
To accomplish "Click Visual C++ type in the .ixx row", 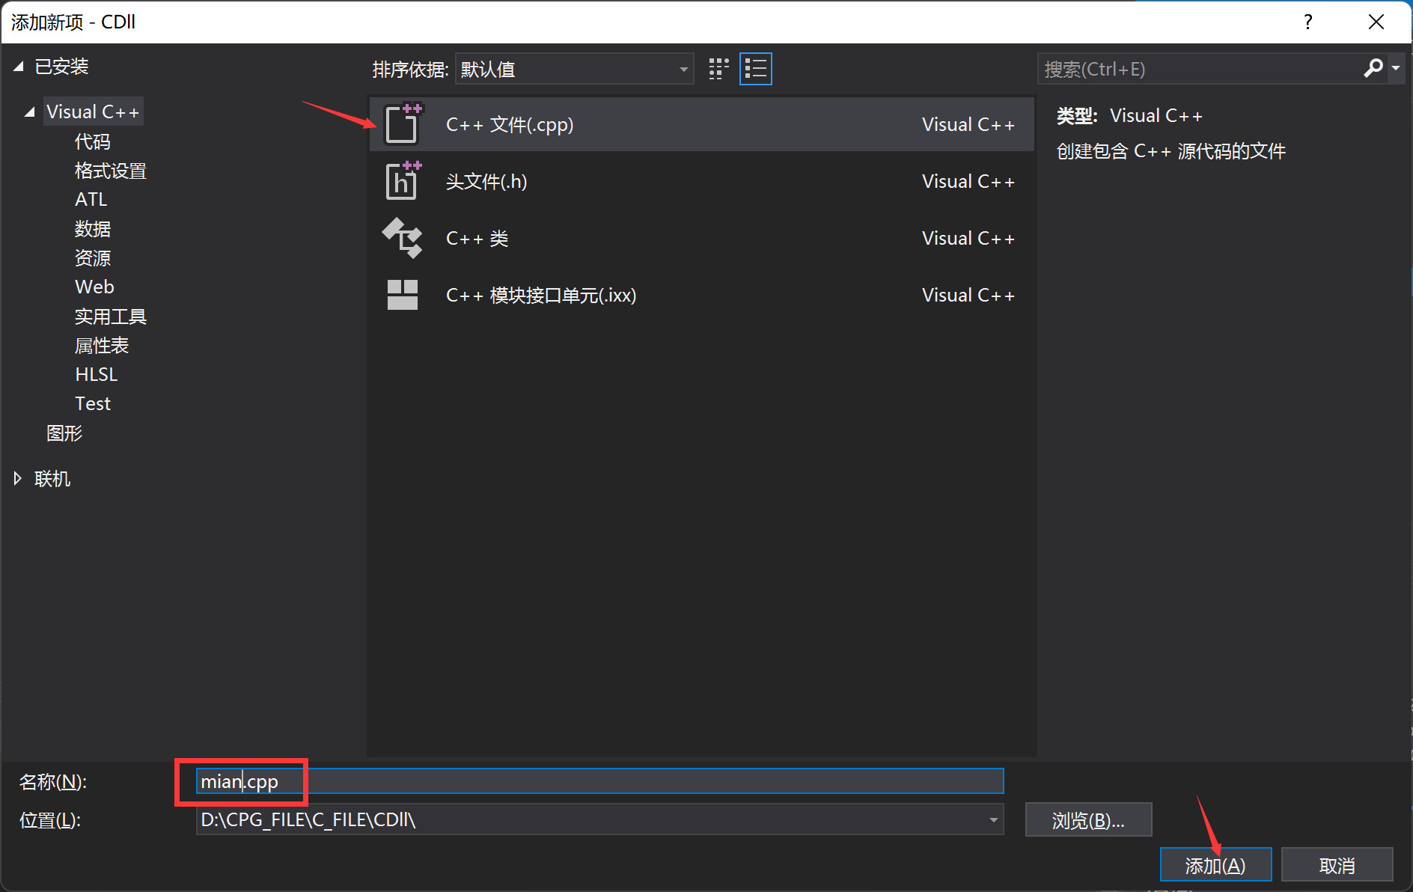I will pyautogui.click(x=968, y=295).
